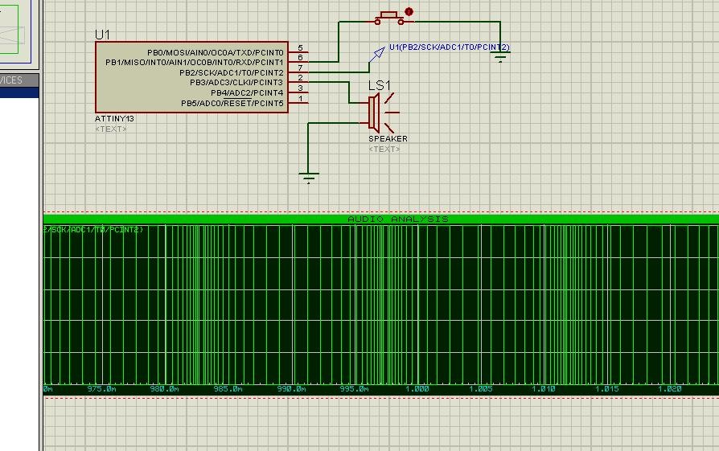
Task: Click pin number 7 on the chip
Action: point(300,68)
